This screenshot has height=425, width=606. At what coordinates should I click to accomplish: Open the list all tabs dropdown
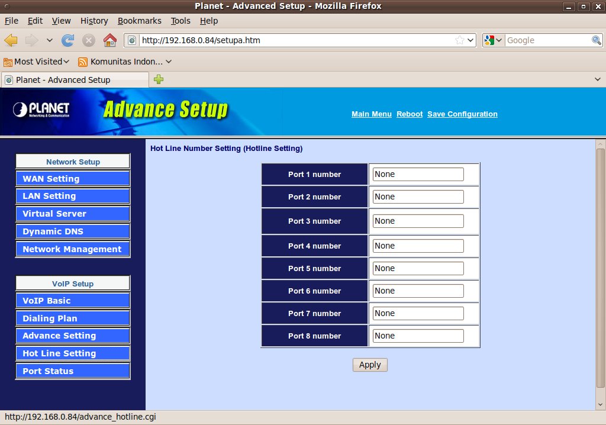tap(598, 79)
